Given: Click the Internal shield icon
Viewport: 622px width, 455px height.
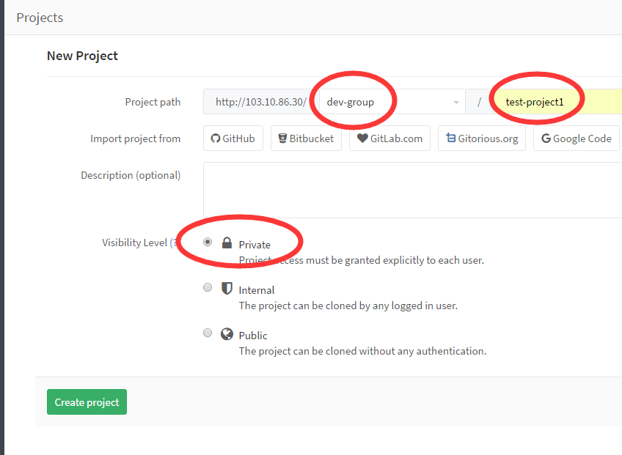Looking at the screenshot, I should [227, 288].
